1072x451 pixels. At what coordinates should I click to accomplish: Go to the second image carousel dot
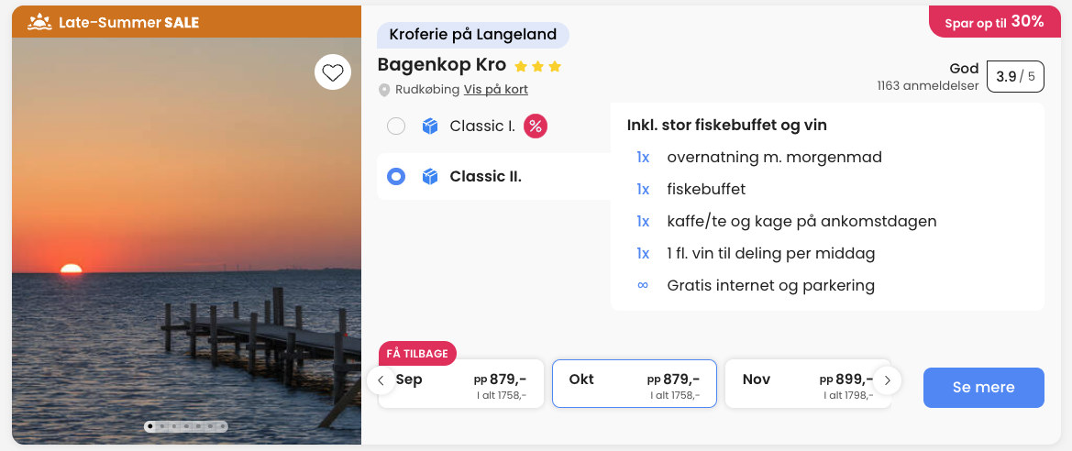pos(162,426)
